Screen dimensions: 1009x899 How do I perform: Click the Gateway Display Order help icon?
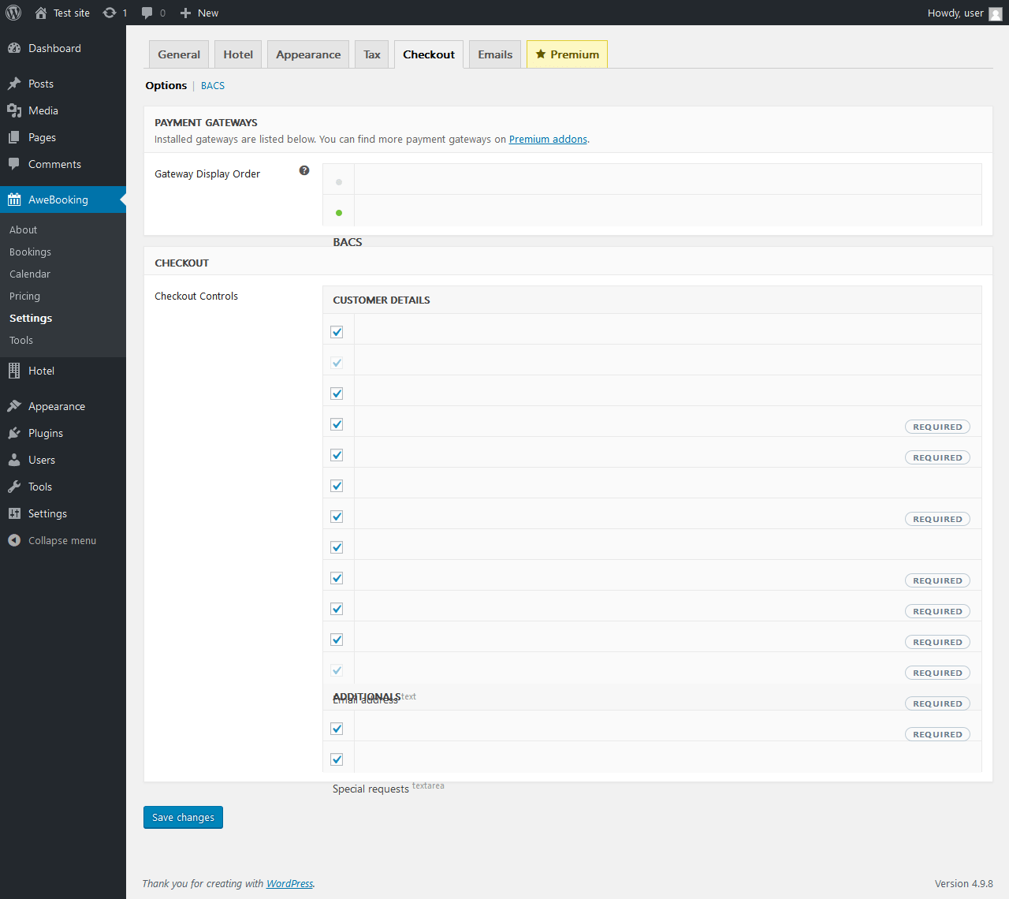tap(304, 170)
